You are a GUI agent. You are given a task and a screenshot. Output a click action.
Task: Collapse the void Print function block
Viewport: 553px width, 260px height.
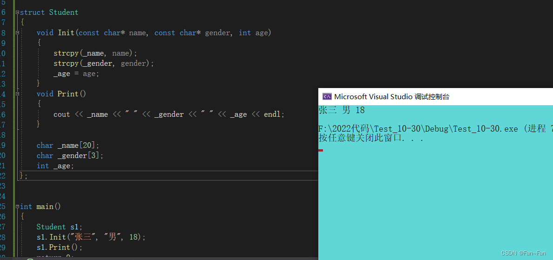[x=17, y=94]
